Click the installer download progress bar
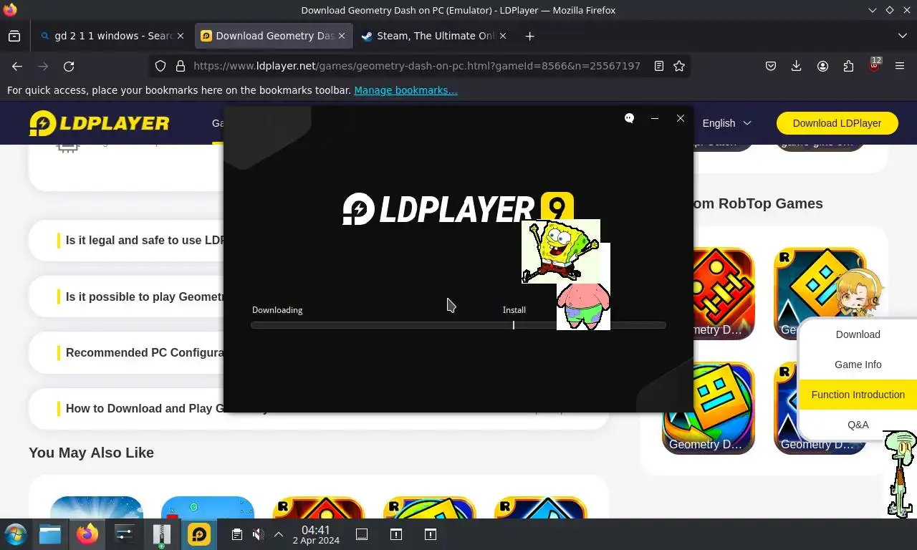 (458, 325)
